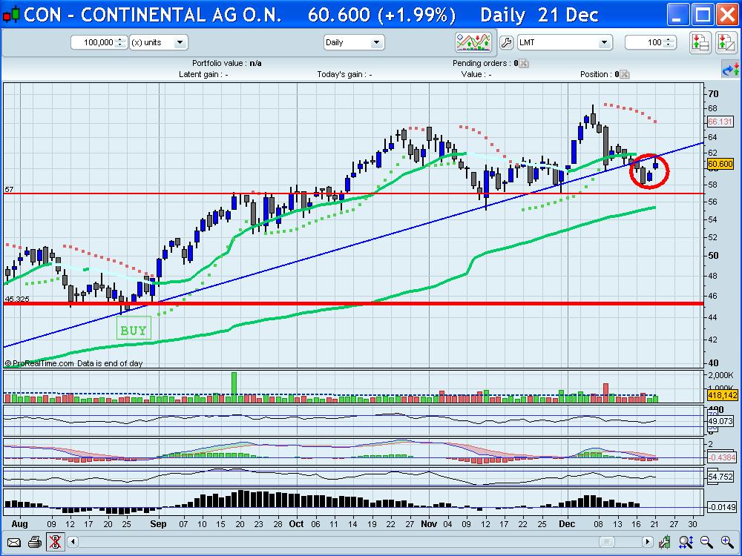Click the candlestick app icon in title bar
Viewport: 742px width, 556px height.
click(12, 15)
